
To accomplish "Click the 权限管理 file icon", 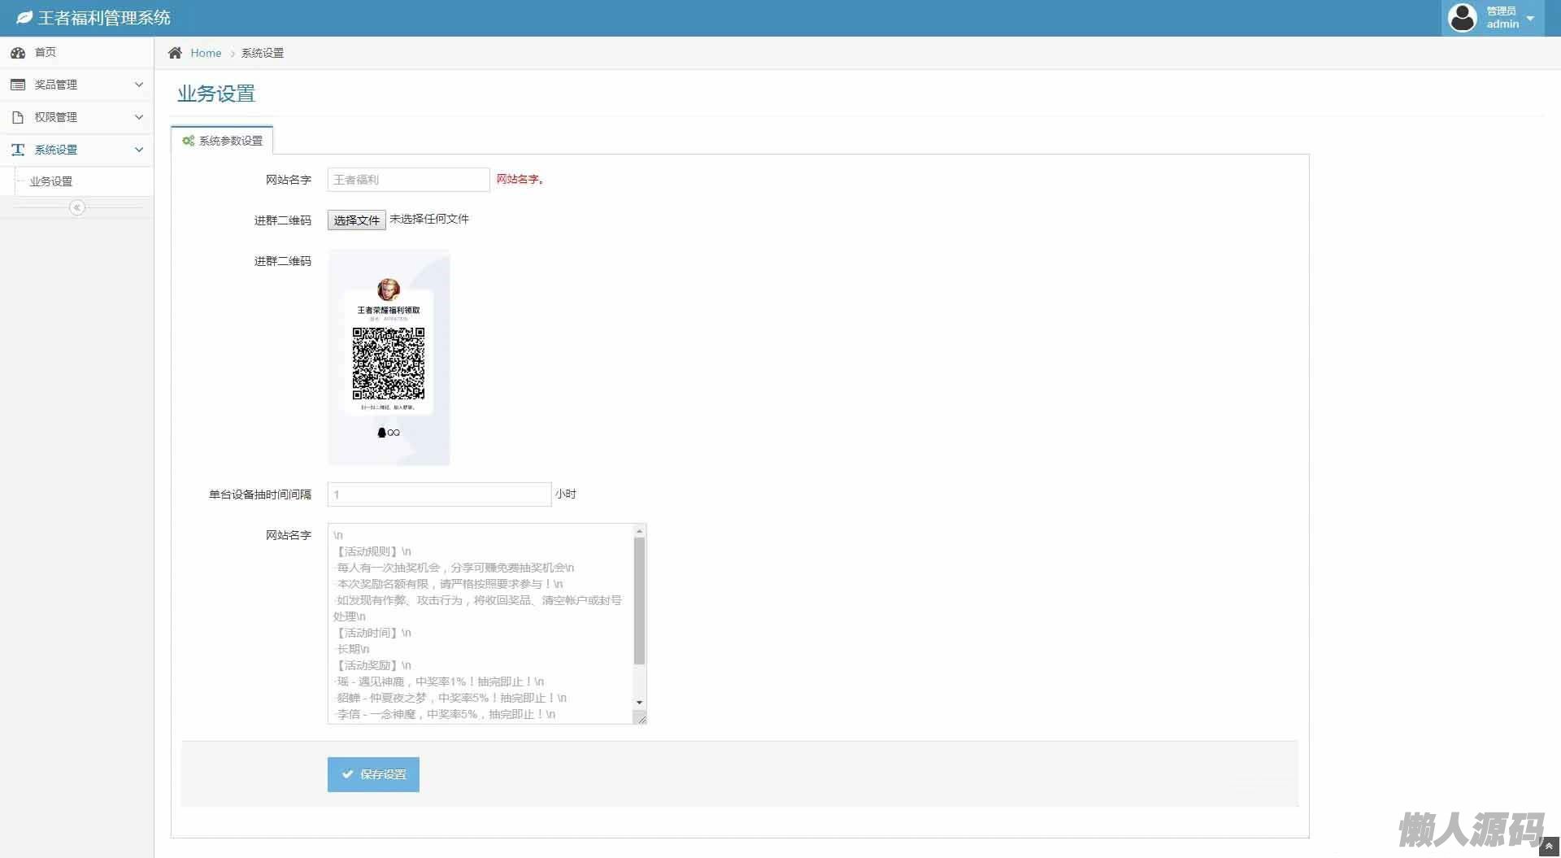I will (18, 117).
